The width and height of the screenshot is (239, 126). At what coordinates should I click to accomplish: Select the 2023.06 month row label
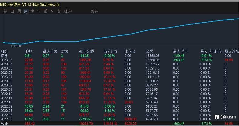click(6, 68)
